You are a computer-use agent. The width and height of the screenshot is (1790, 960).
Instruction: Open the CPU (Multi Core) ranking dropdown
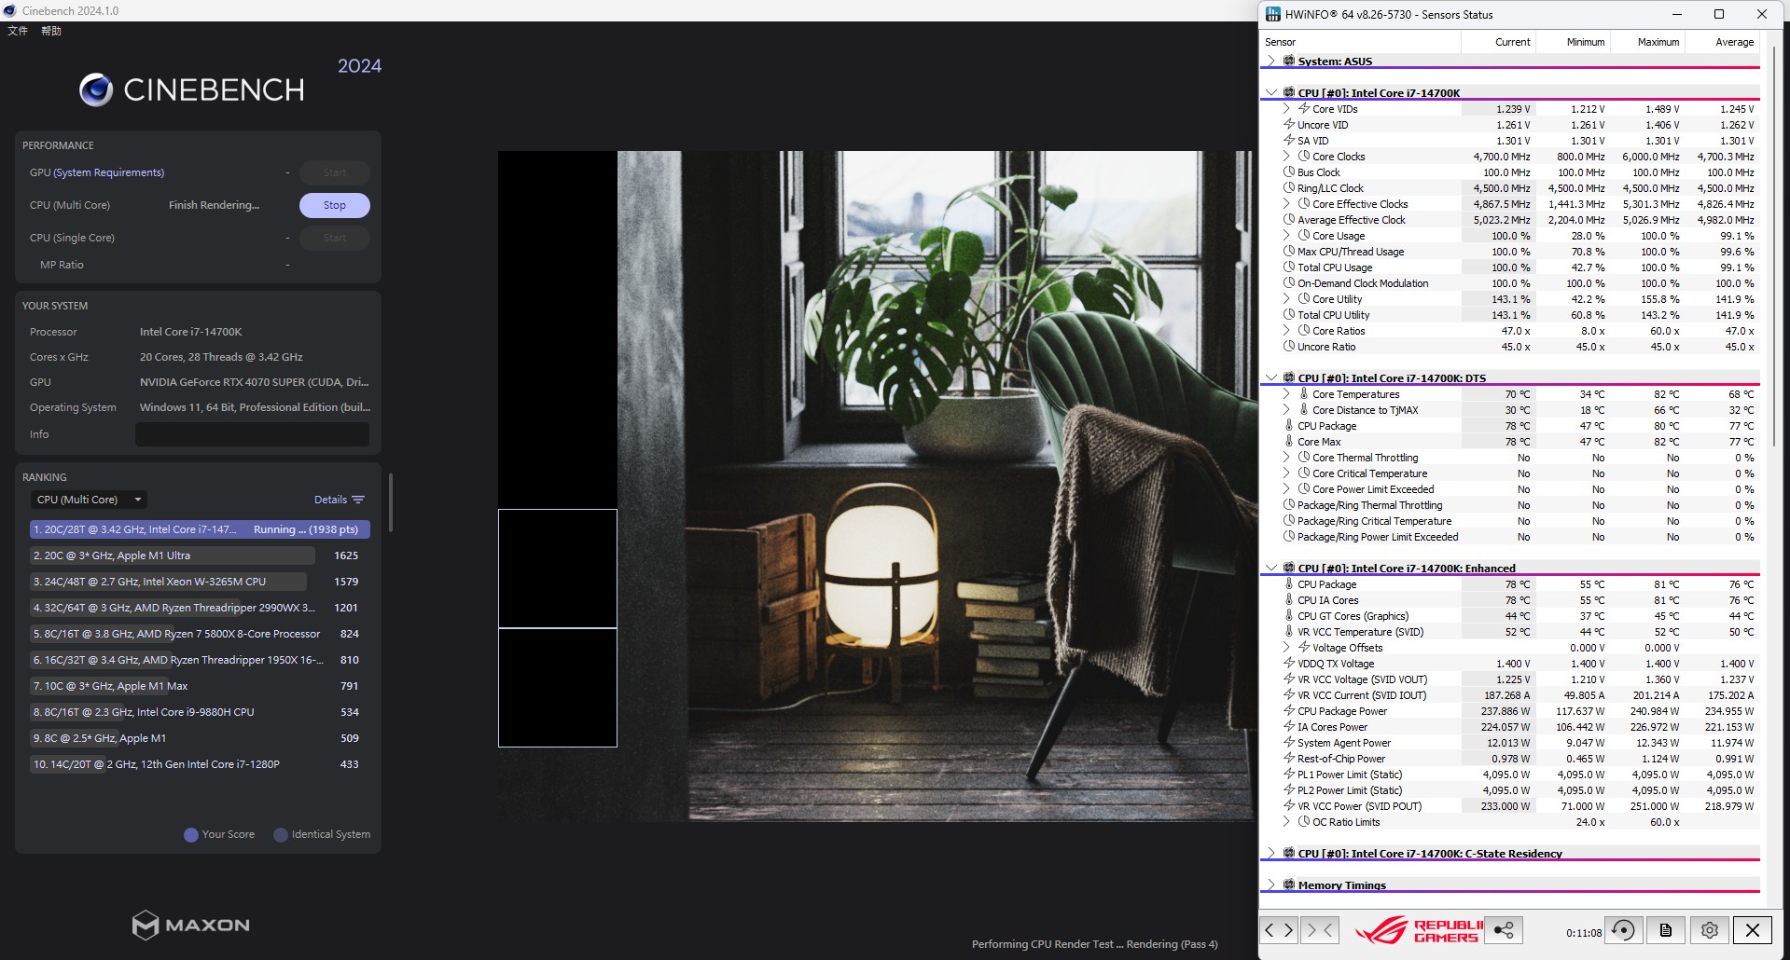[x=89, y=500]
